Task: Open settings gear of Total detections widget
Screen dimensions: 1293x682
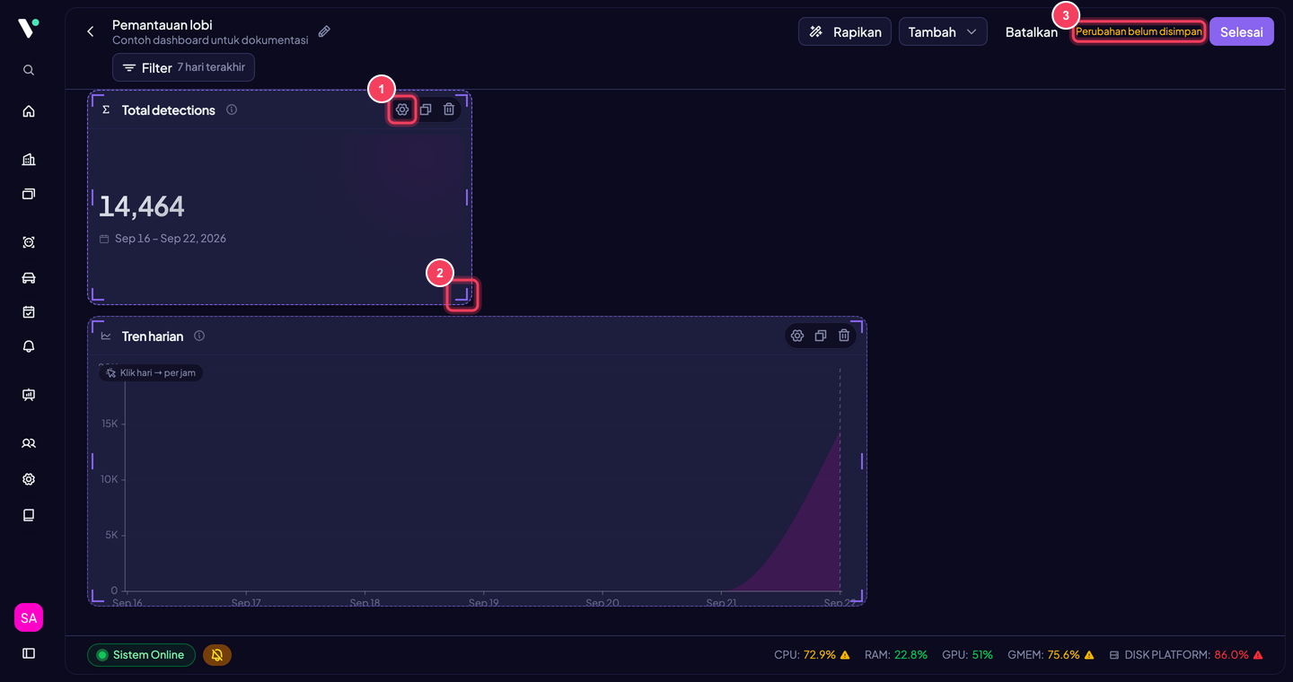Action: pyautogui.click(x=402, y=109)
